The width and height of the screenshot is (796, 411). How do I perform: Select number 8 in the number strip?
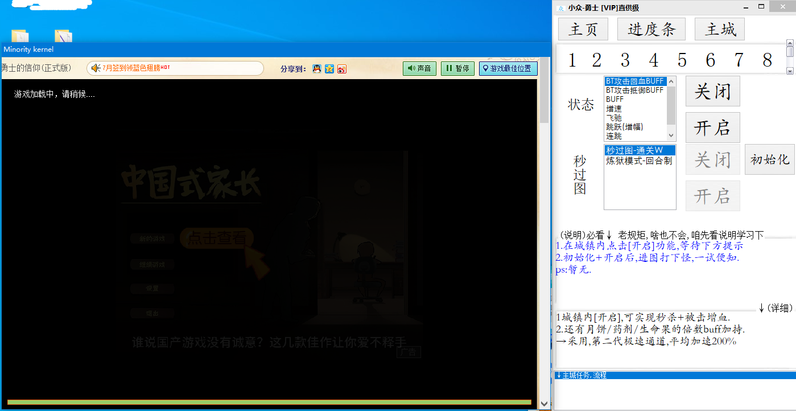pos(767,60)
